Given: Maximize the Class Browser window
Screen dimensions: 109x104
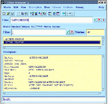Looking at the screenshot, I should point(102,2).
